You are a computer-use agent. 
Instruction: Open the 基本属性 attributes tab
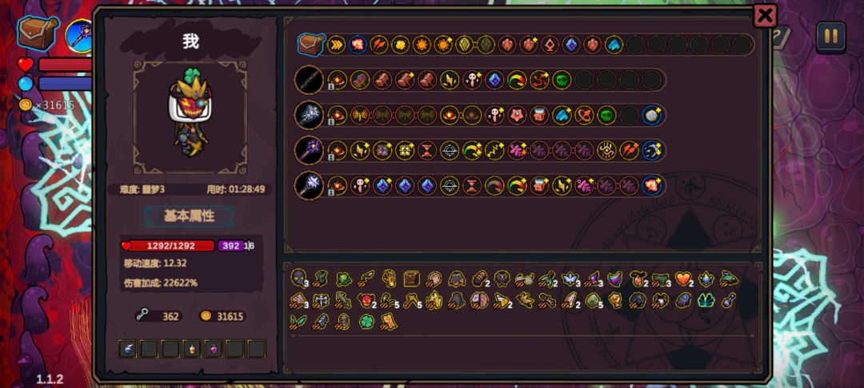tap(189, 216)
